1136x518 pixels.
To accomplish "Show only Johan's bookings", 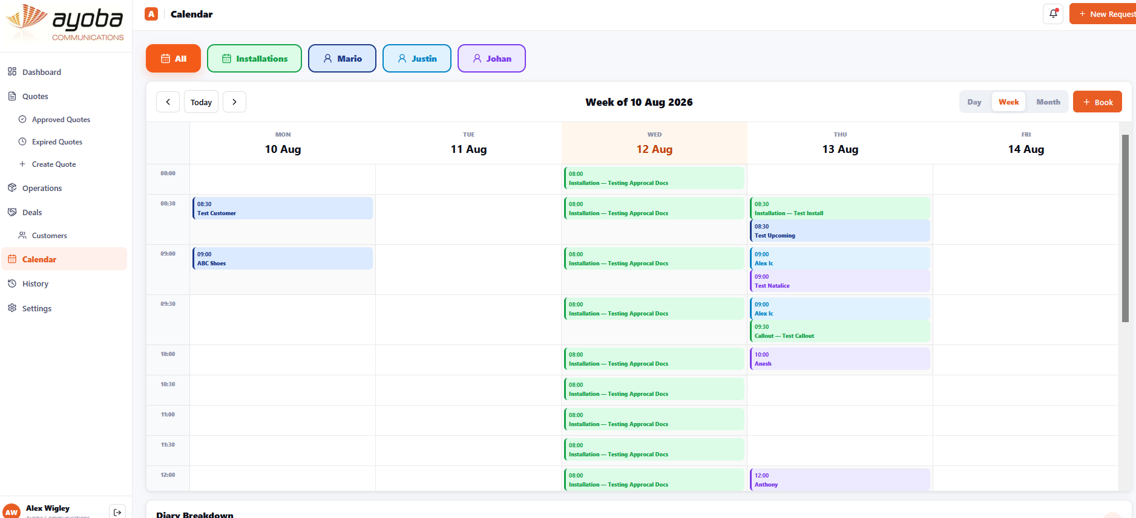I will pyautogui.click(x=491, y=59).
